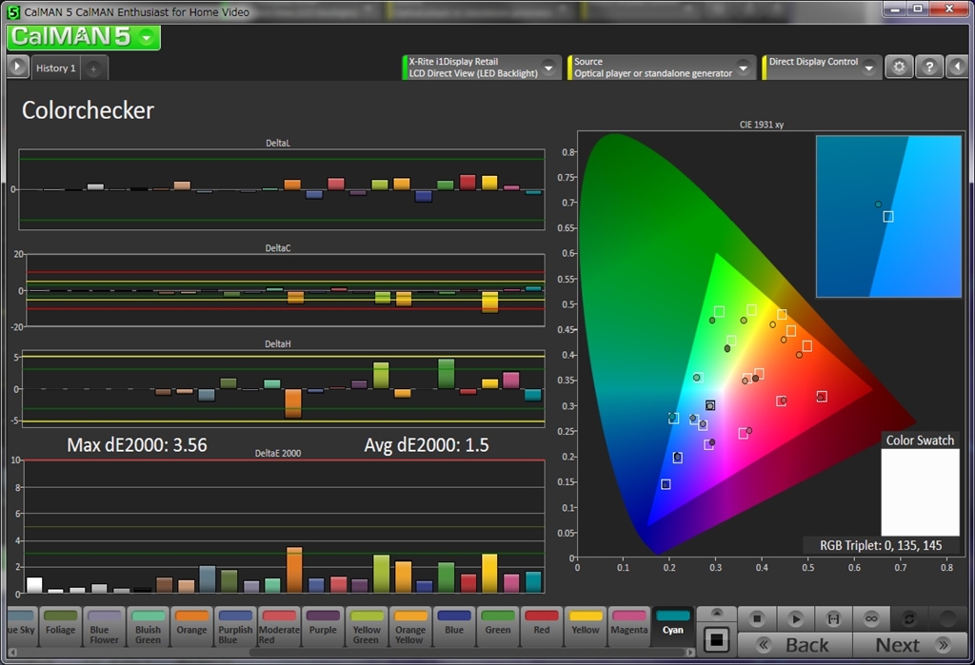975x665 pixels.
Task: Open settings with the gear icon
Action: click(899, 67)
